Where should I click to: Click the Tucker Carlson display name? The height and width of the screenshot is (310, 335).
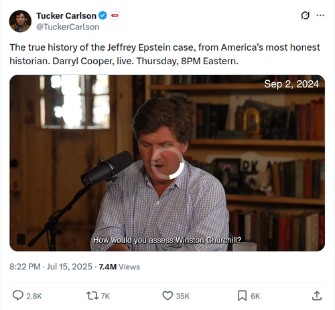tap(66, 16)
